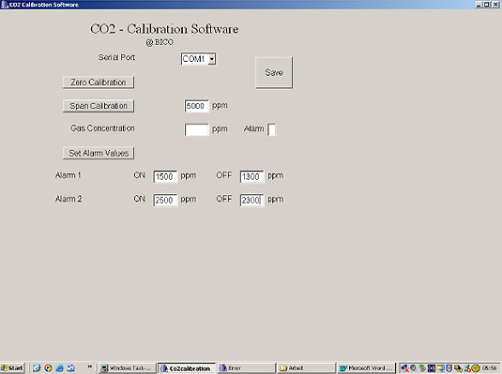The image size is (502, 374).
Task: Select Co2calibration taskbar item
Action: pos(187,368)
